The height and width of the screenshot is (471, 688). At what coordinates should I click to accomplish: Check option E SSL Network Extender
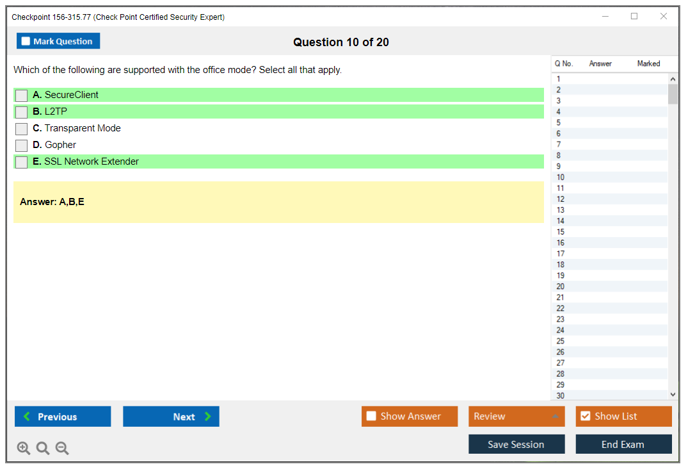pos(22,162)
